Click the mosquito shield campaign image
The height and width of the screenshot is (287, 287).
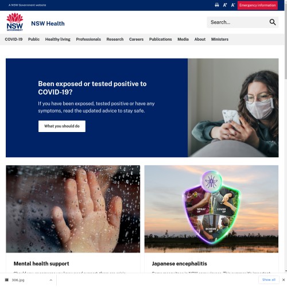click(x=211, y=209)
